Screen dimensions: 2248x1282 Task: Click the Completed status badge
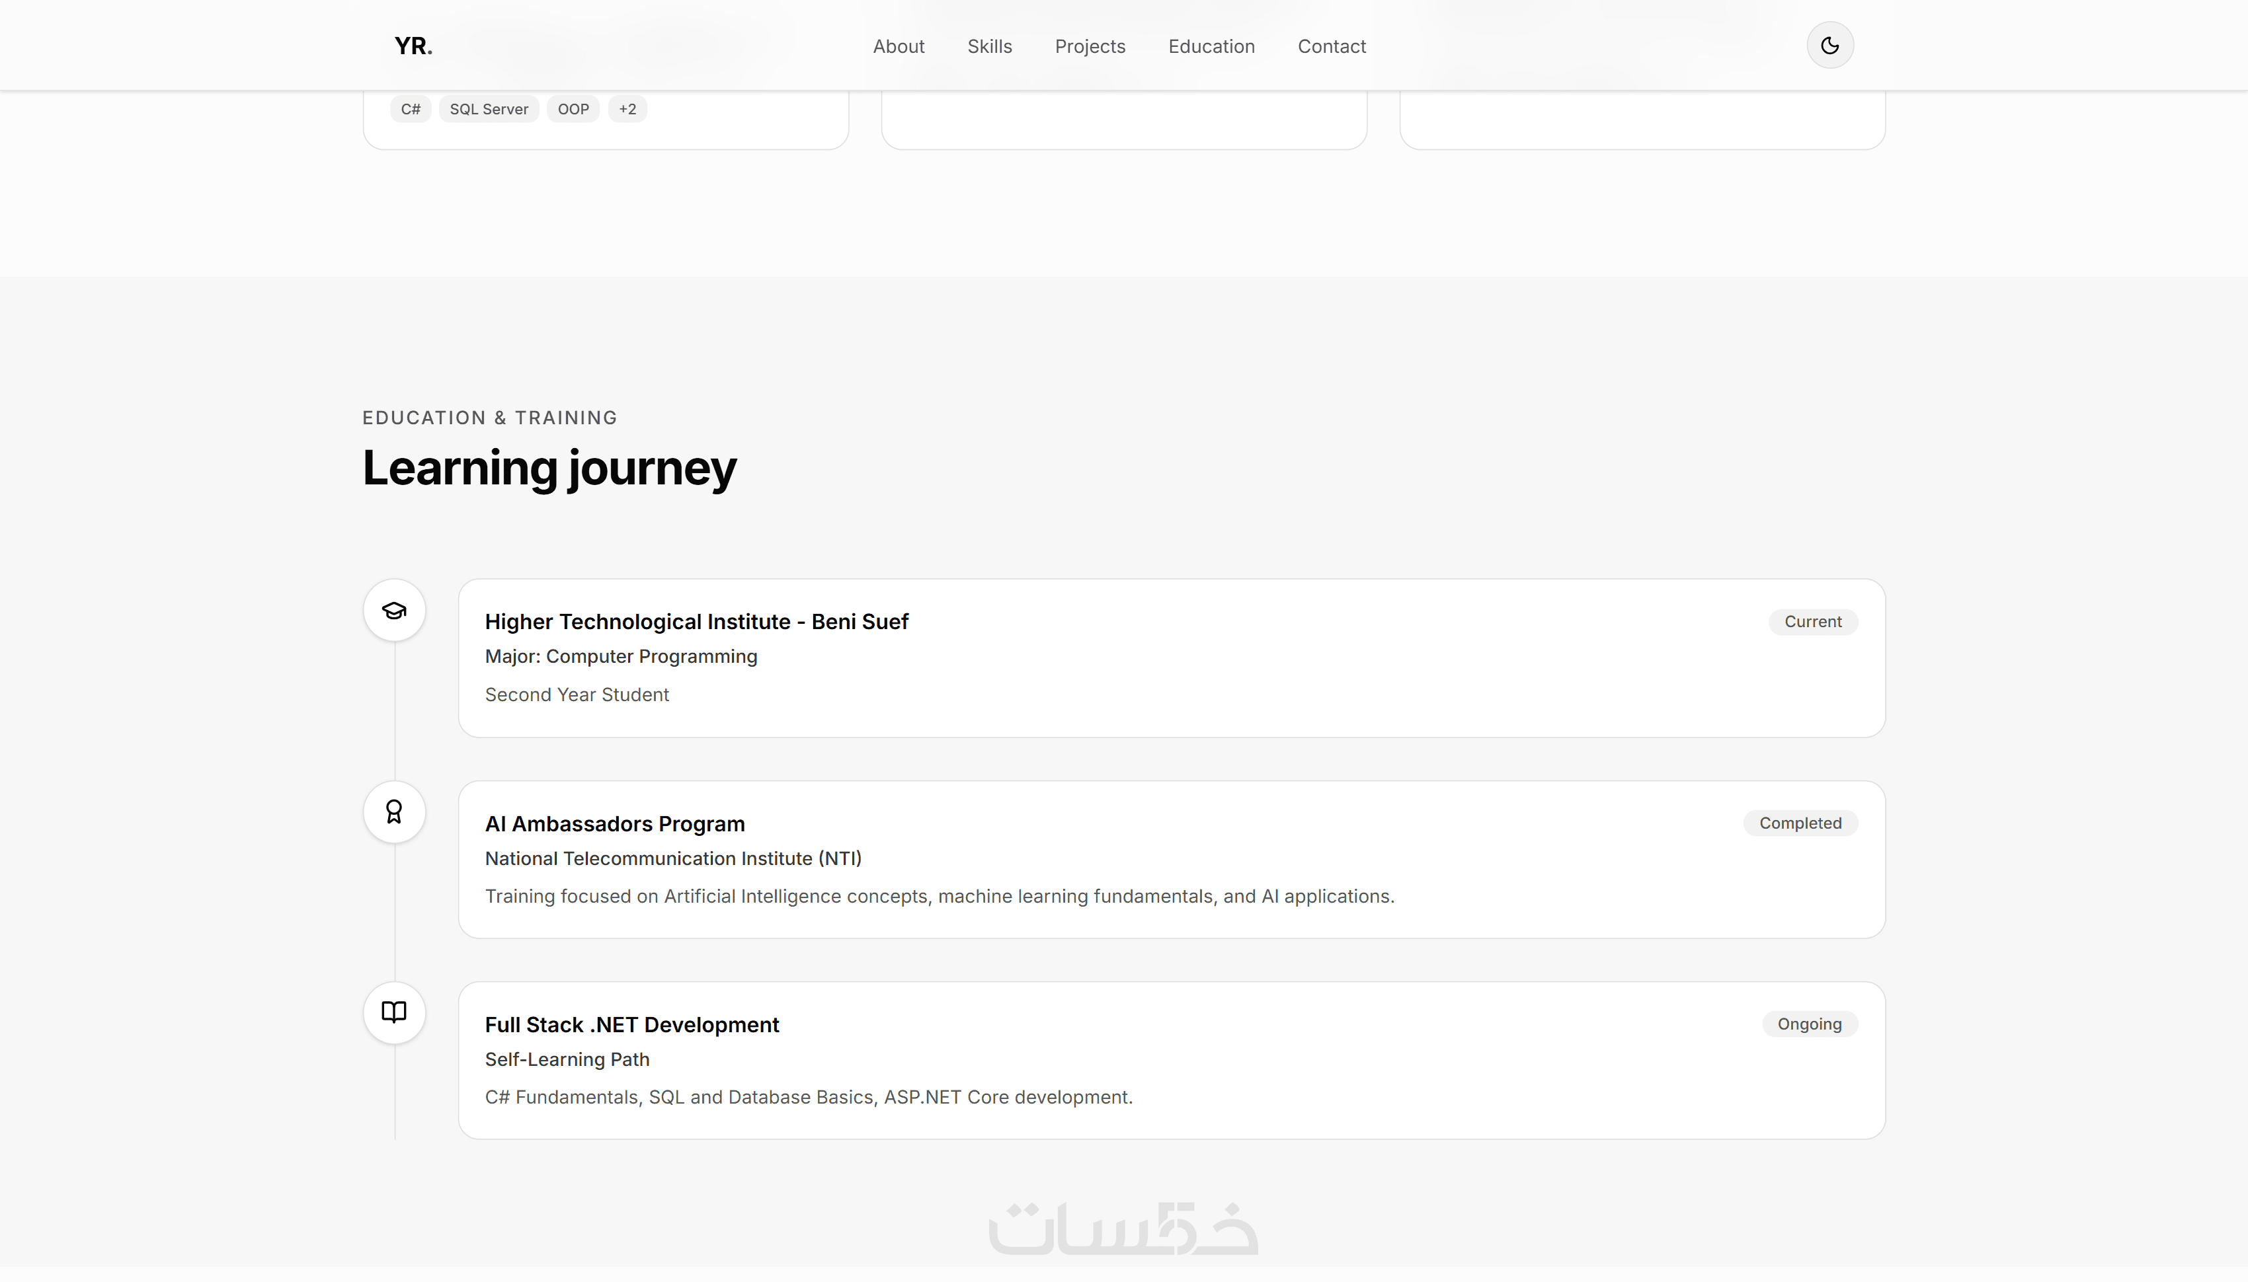[1800, 823]
